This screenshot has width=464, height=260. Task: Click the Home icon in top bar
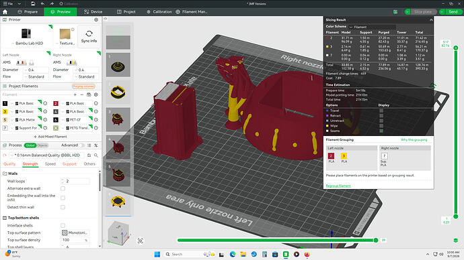click(x=5, y=12)
